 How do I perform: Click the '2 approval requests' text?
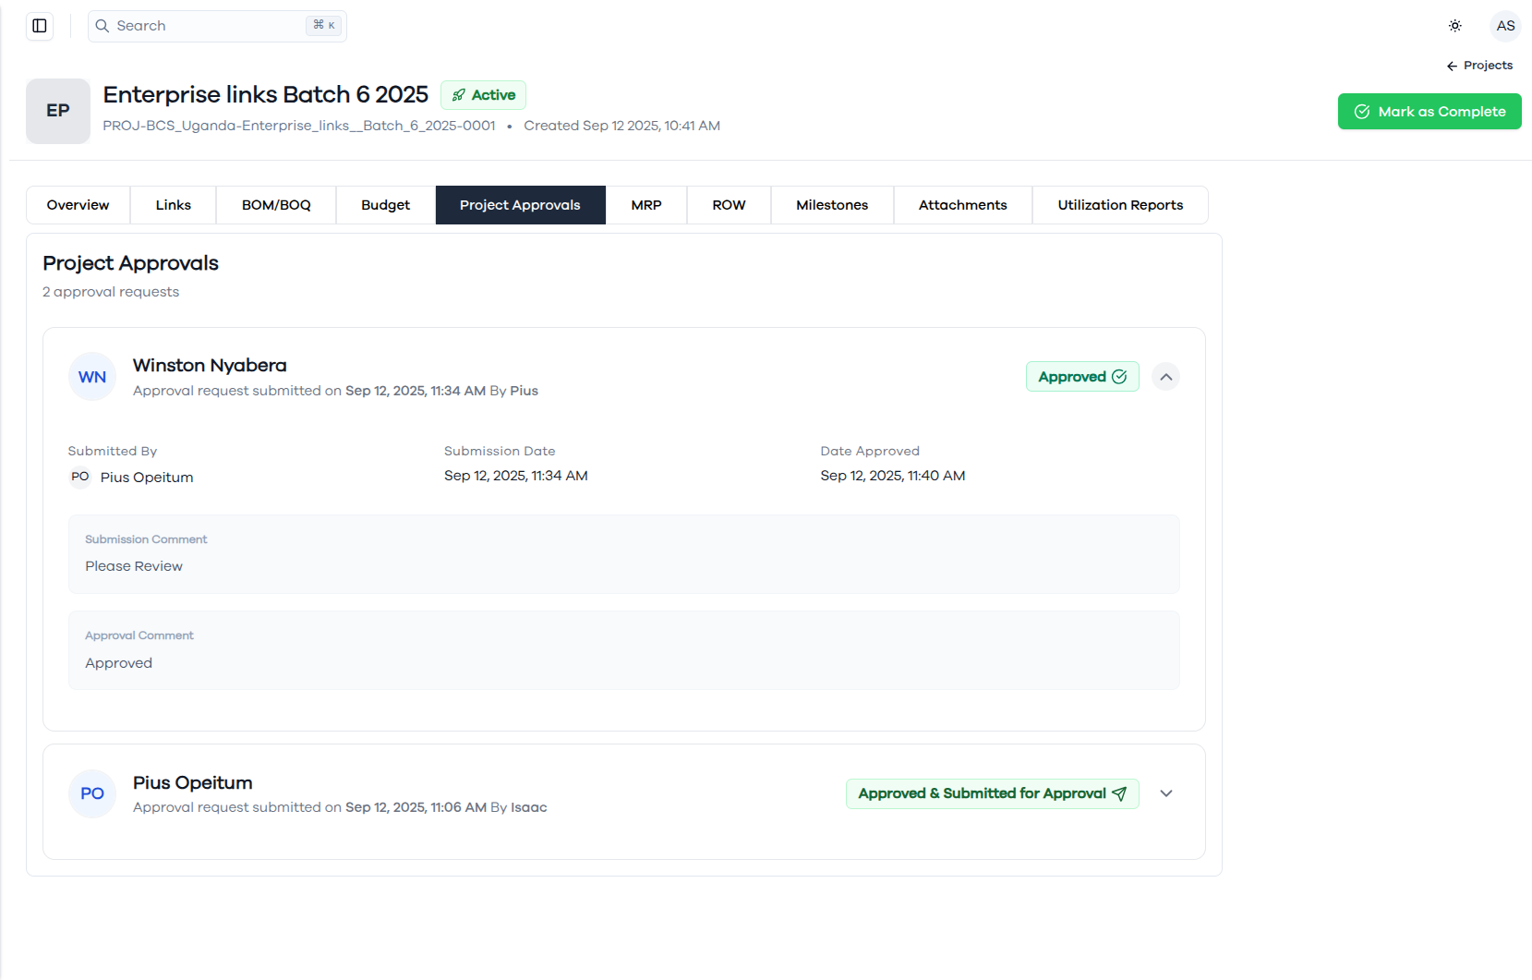pos(111,292)
